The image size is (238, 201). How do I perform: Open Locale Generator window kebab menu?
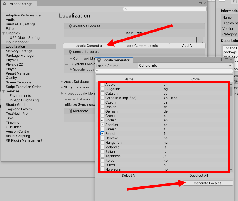(222, 59)
